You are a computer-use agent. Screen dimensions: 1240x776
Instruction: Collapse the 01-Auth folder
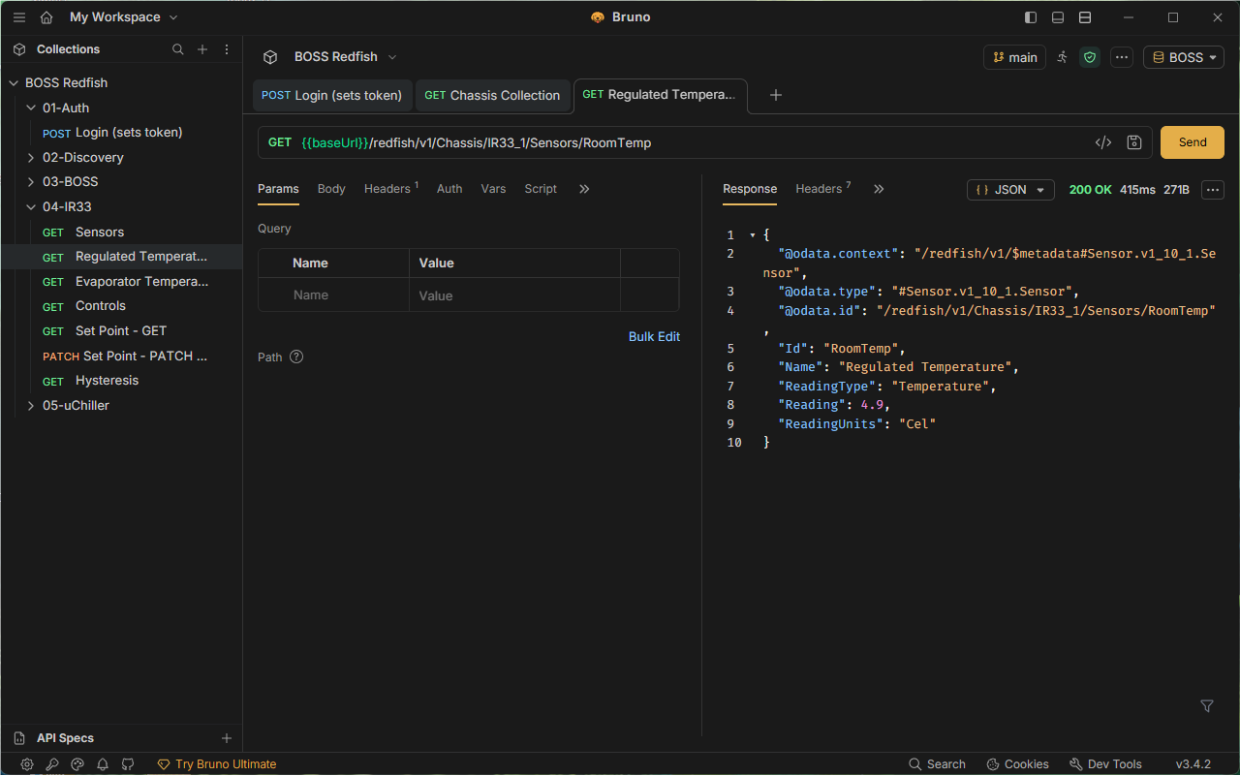[31, 109]
